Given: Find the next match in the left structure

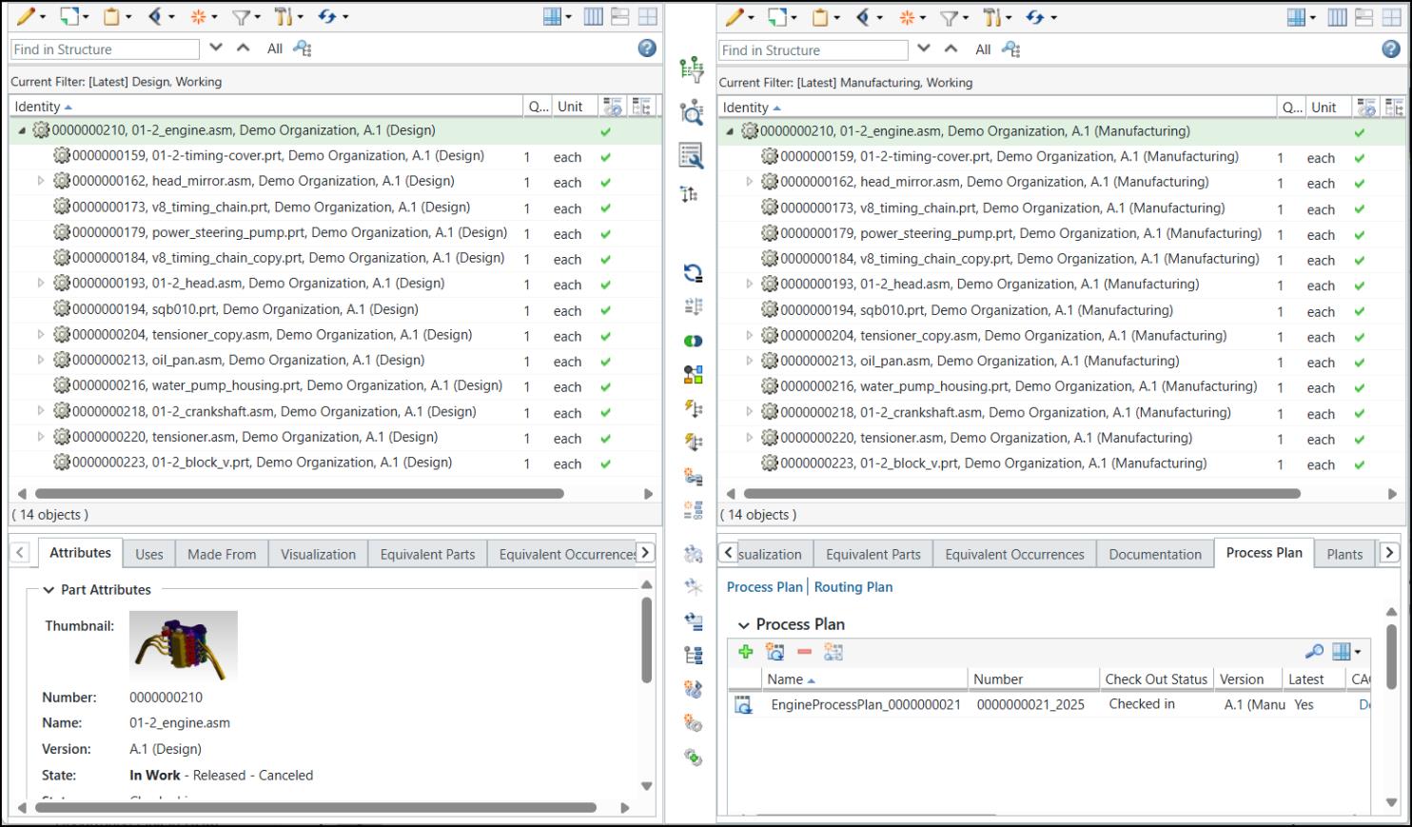Looking at the screenshot, I should pos(216,49).
